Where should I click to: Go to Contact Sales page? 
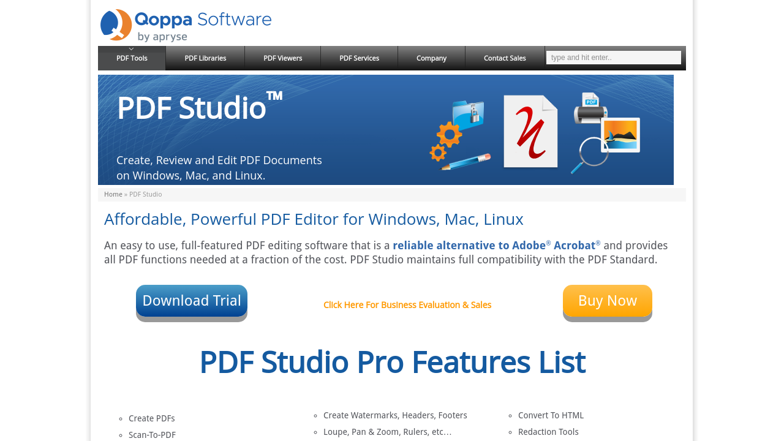tap(505, 58)
